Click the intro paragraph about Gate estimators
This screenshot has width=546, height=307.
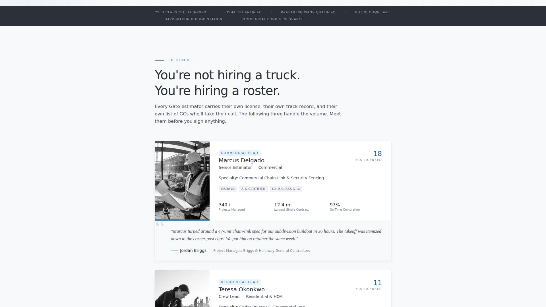click(248, 114)
